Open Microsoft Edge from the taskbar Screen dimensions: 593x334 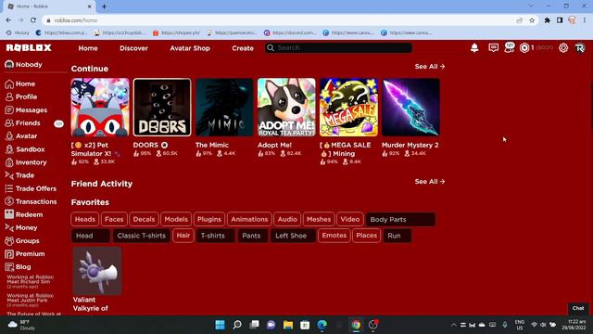tap(322, 325)
